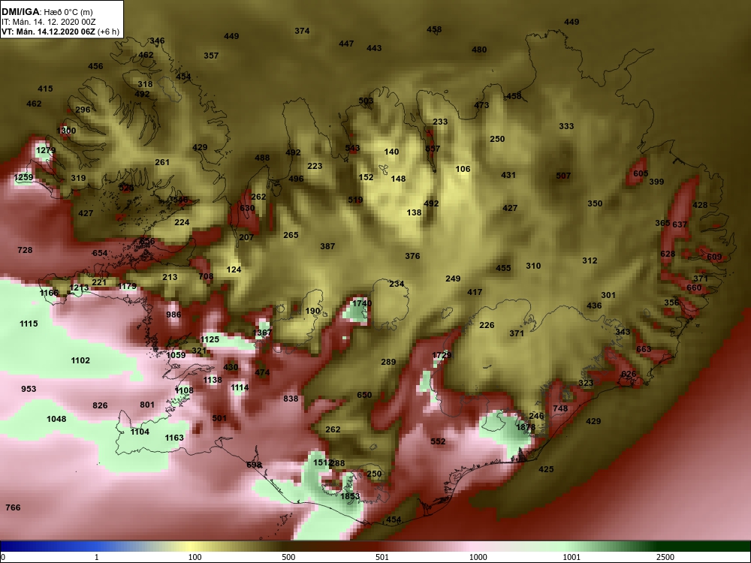Click the map value 124
This screenshot has width=751, height=563.
click(234, 269)
